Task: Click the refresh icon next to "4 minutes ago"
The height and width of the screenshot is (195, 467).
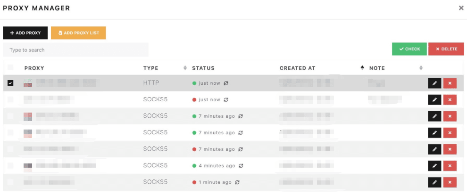Action: tap(241, 166)
